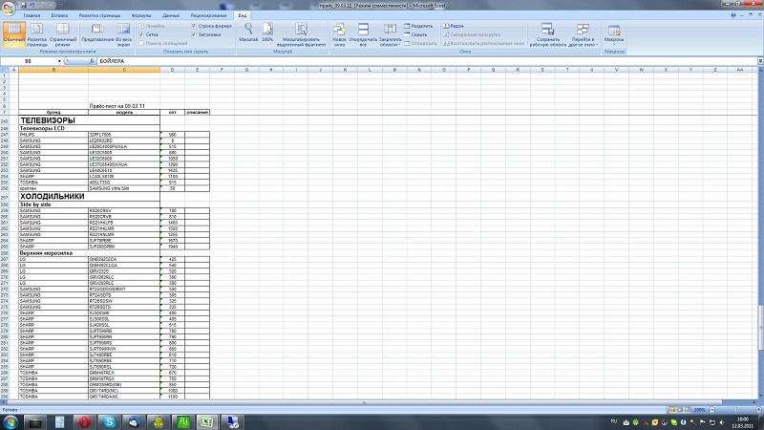Select column header M
This screenshot has width=764, height=430.
coord(394,70)
